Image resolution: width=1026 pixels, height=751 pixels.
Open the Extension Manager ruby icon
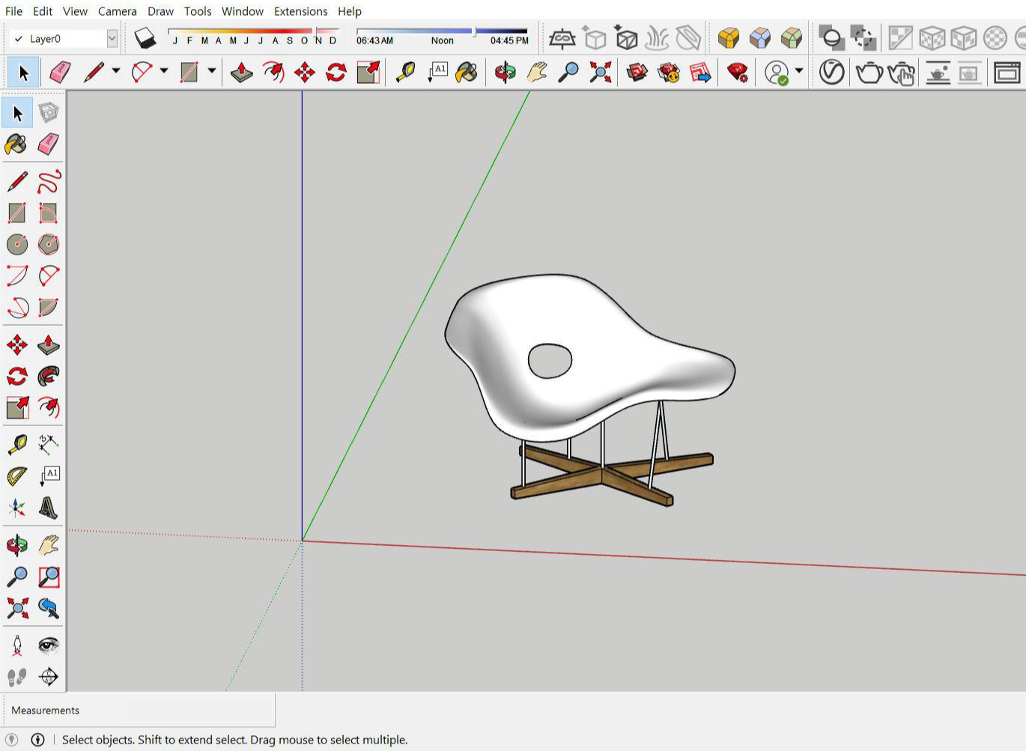(x=738, y=73)
